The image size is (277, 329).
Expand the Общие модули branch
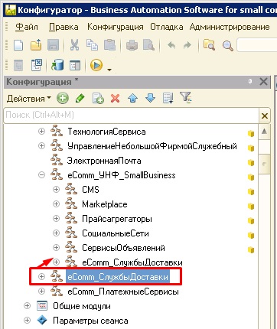(27, 306)
